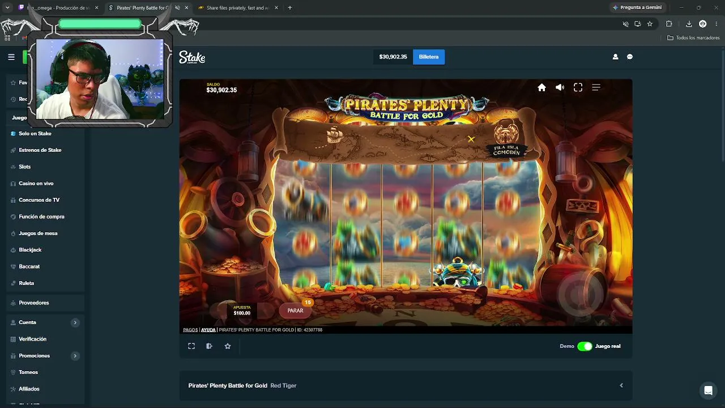The image size is (725, 408).
Task: Click the green skull symbol on reels
Action: [x=457, y=273]
